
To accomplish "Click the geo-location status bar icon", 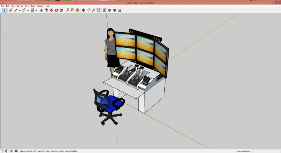I will point(2,151).
